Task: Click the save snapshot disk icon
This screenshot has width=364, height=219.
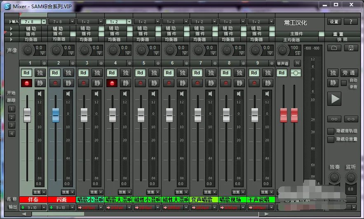Action: (351, 48)
